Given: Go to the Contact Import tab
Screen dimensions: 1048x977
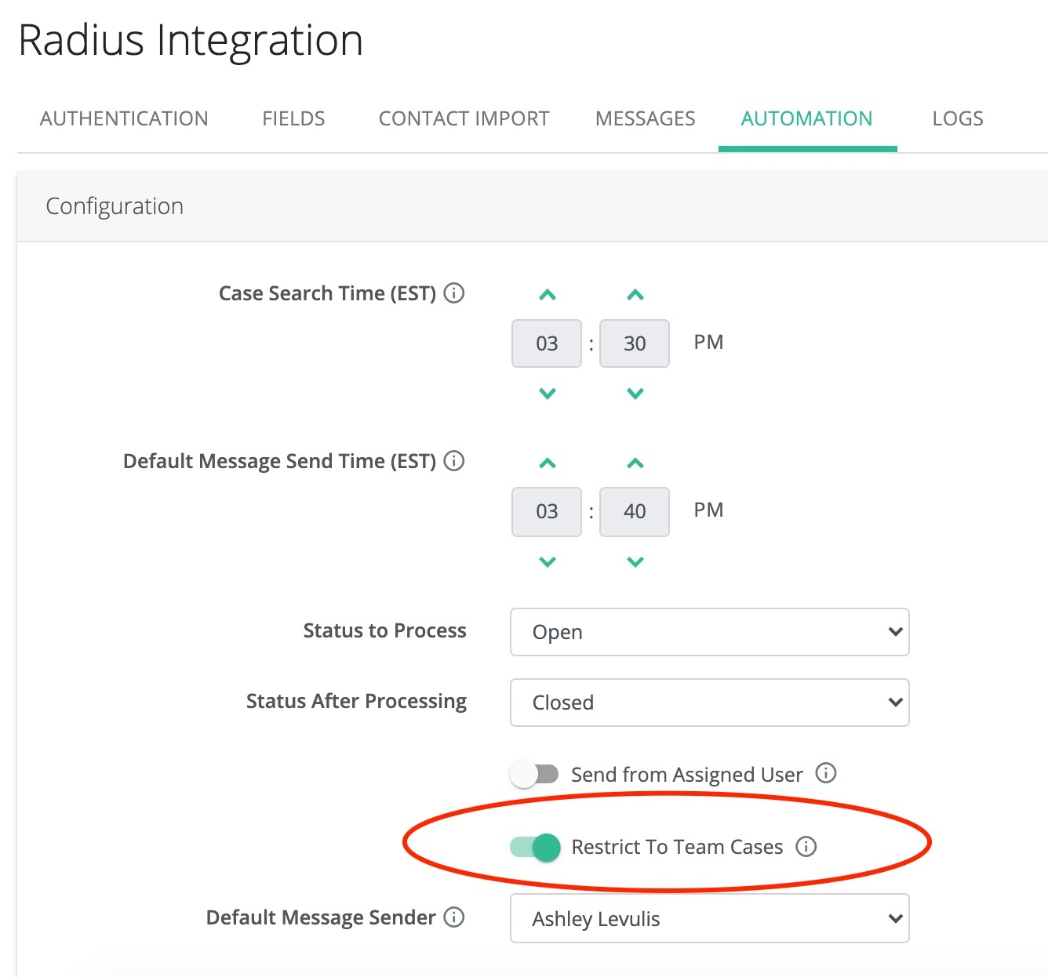Looking at the screenshot, I should (464, 119).
